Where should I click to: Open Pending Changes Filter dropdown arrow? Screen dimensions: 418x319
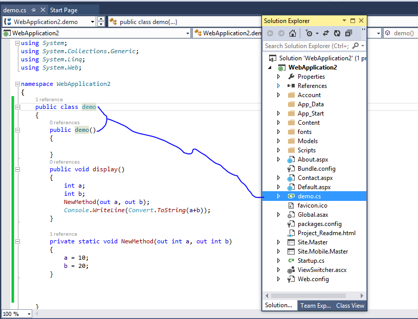[317, 34]
